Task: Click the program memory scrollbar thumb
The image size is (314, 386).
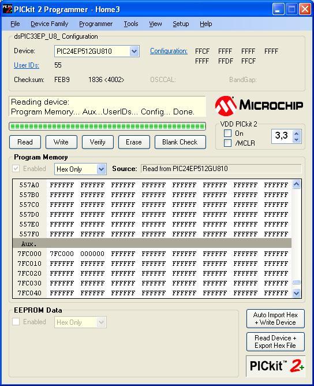Action: [297, 283]
